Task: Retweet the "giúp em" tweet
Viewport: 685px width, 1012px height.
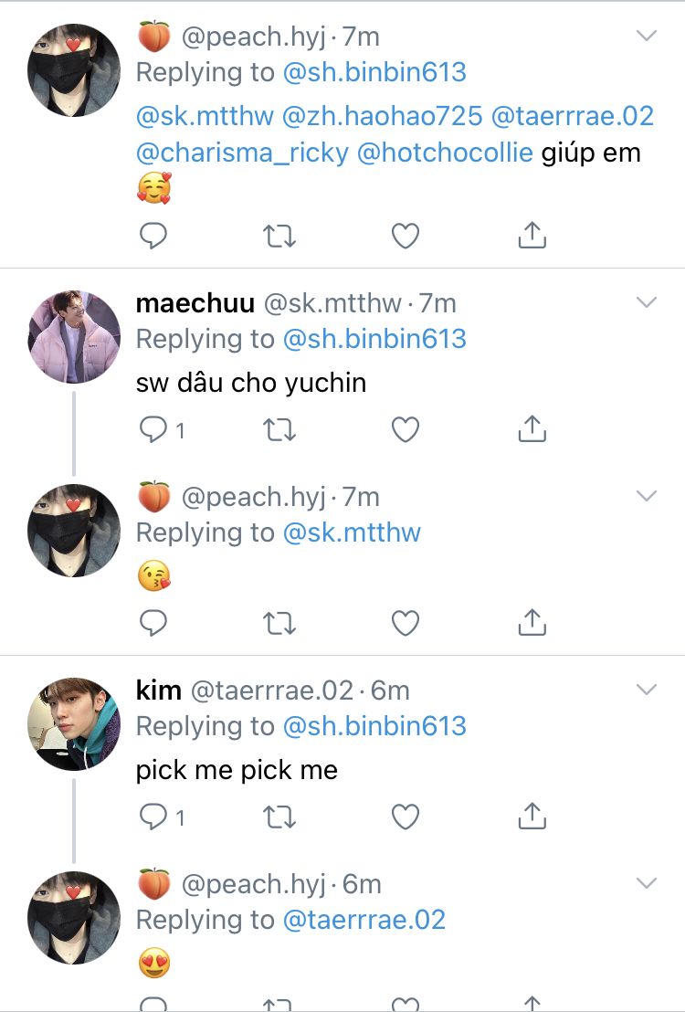Action: pyautogui.click(x=279, y=237)
